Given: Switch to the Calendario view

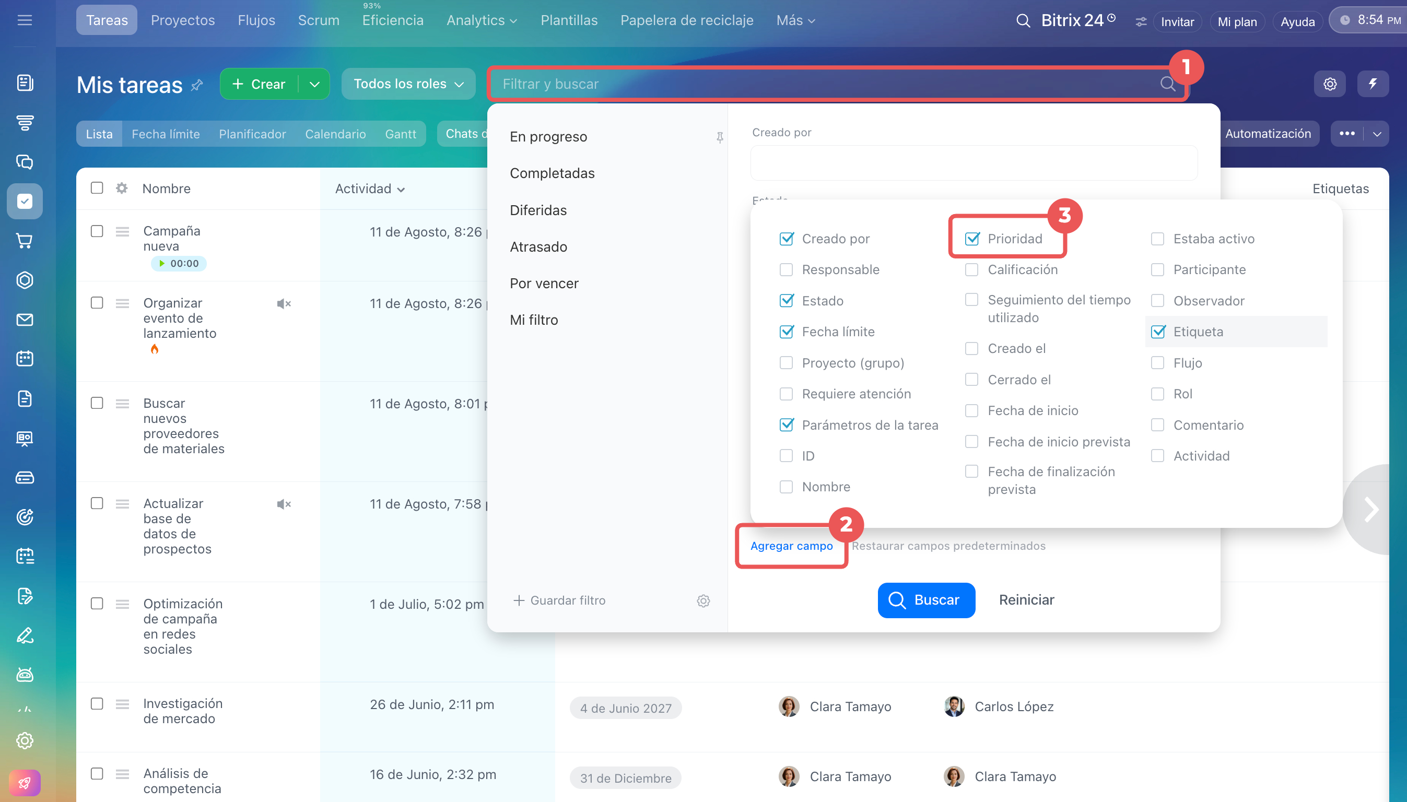Looking at the screenshot, I should click(x=335, y=134).
